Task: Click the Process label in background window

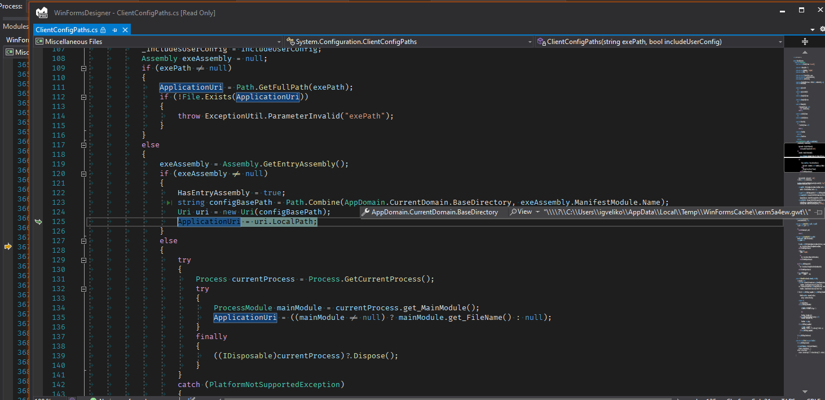Action: 11,6
